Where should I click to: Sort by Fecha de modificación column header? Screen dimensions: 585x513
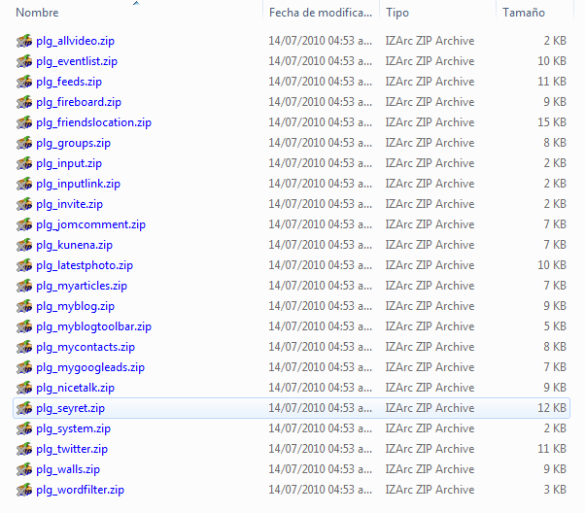click(x=322, y=13)
